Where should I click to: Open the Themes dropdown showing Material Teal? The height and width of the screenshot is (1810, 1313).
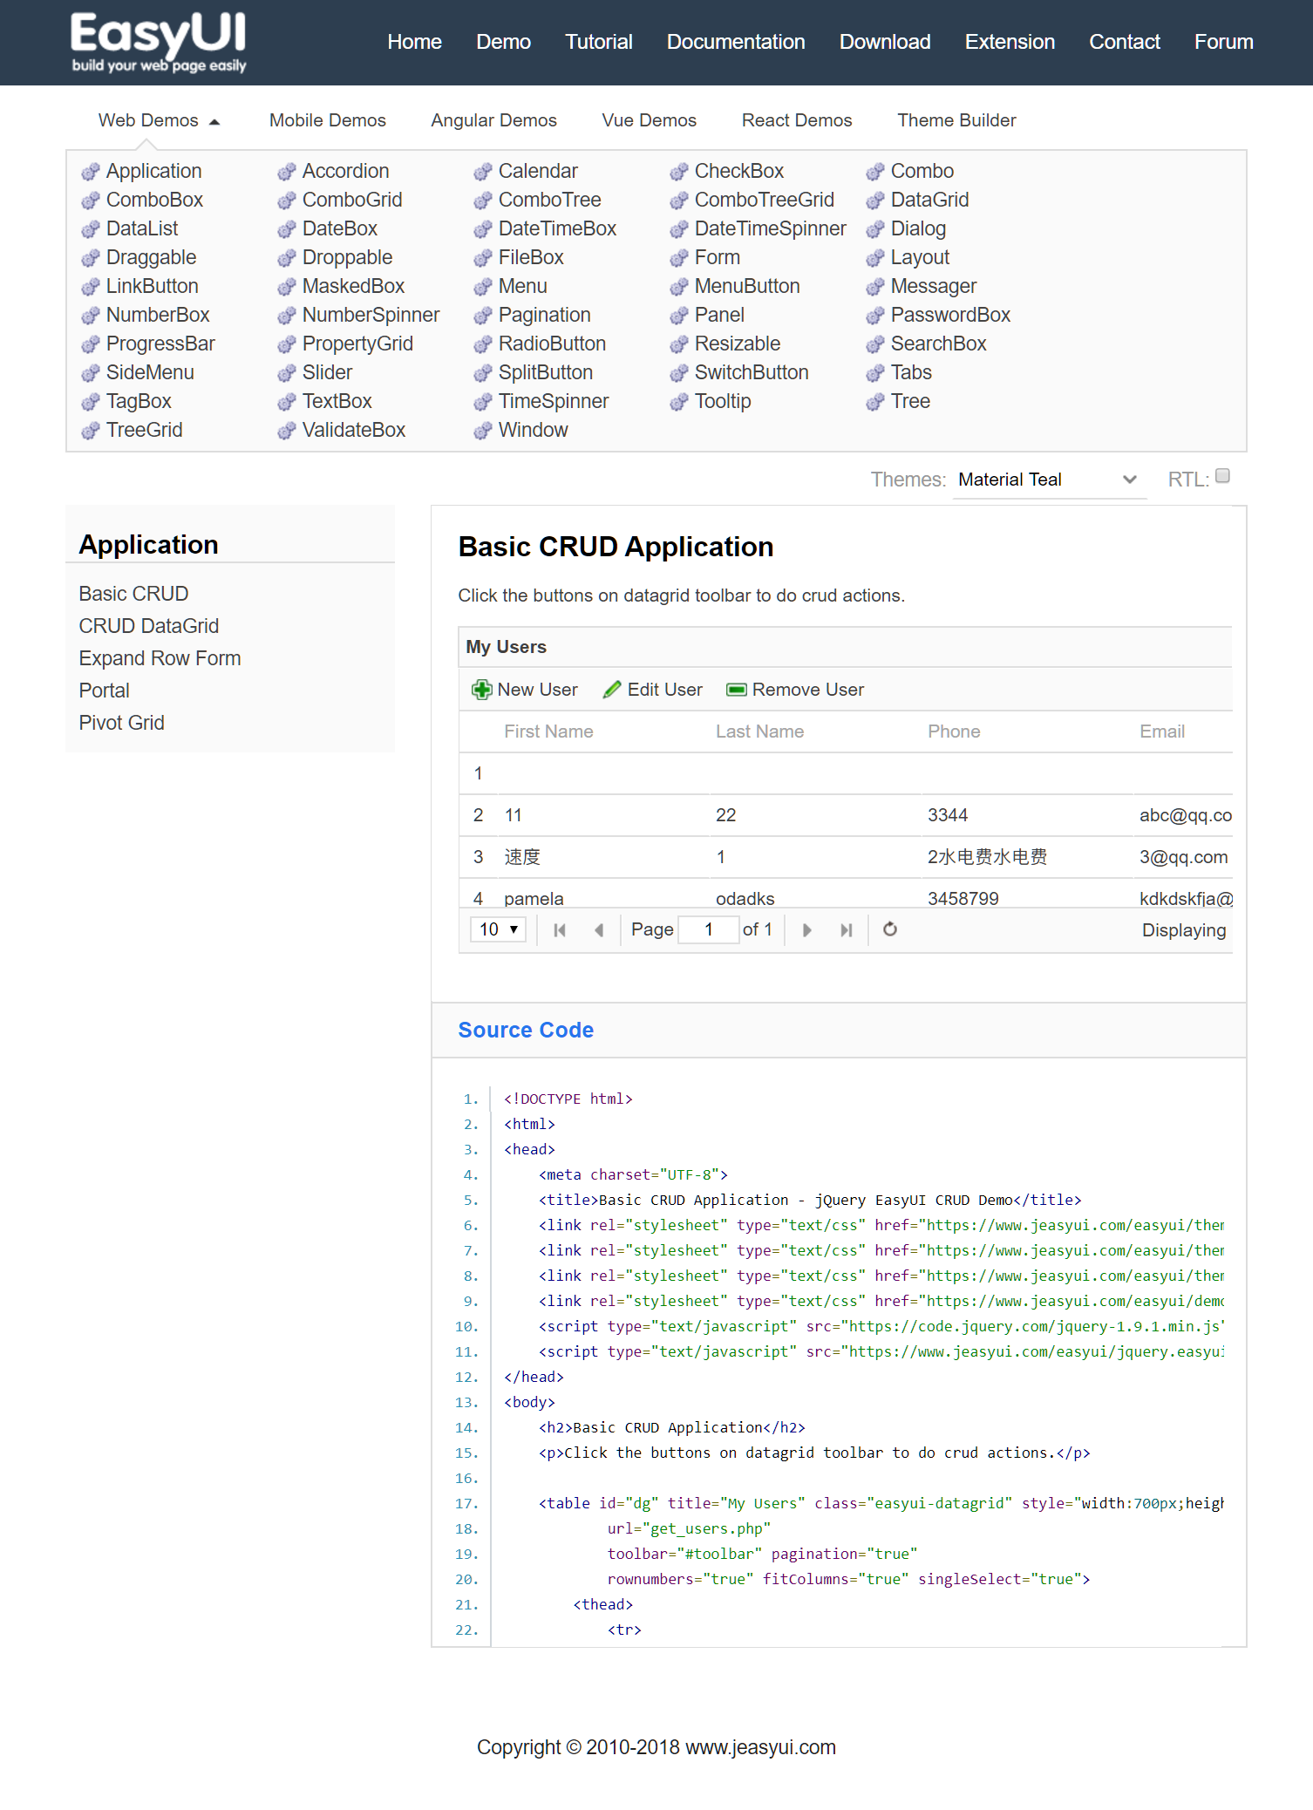click(x=1050, y=480)
